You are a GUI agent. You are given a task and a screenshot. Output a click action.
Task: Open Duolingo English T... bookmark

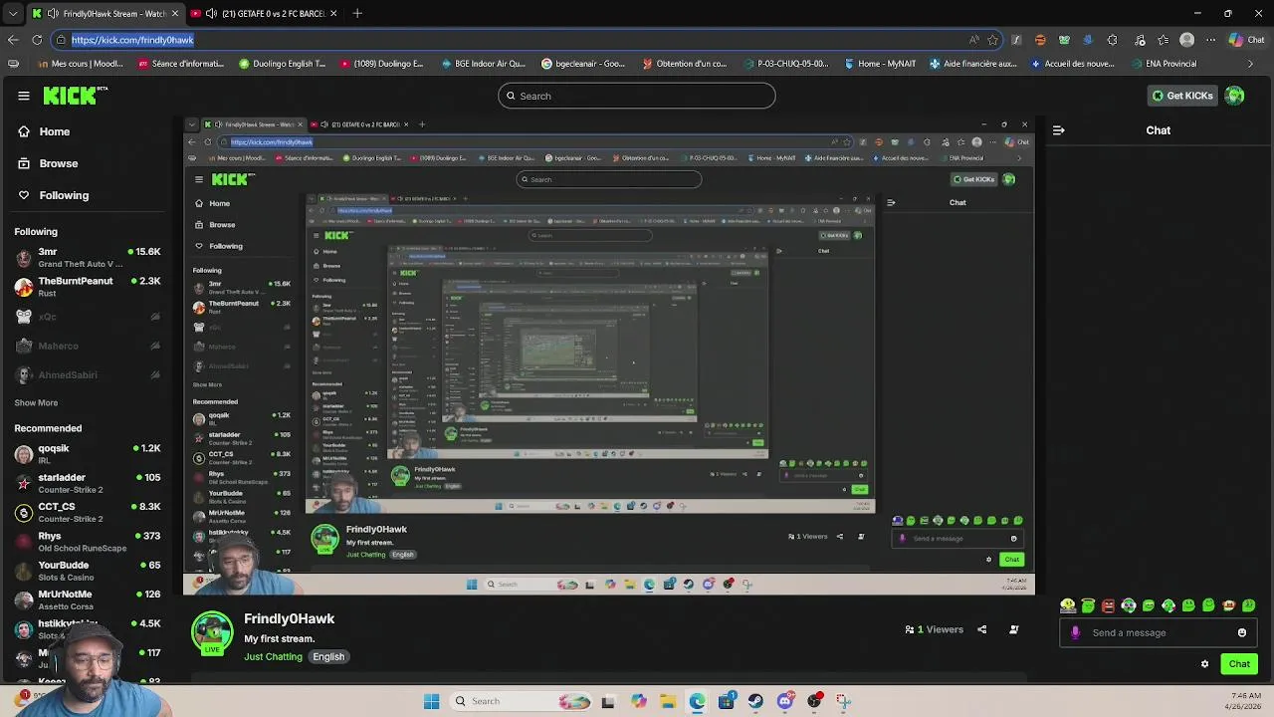(x=283, y=64)
